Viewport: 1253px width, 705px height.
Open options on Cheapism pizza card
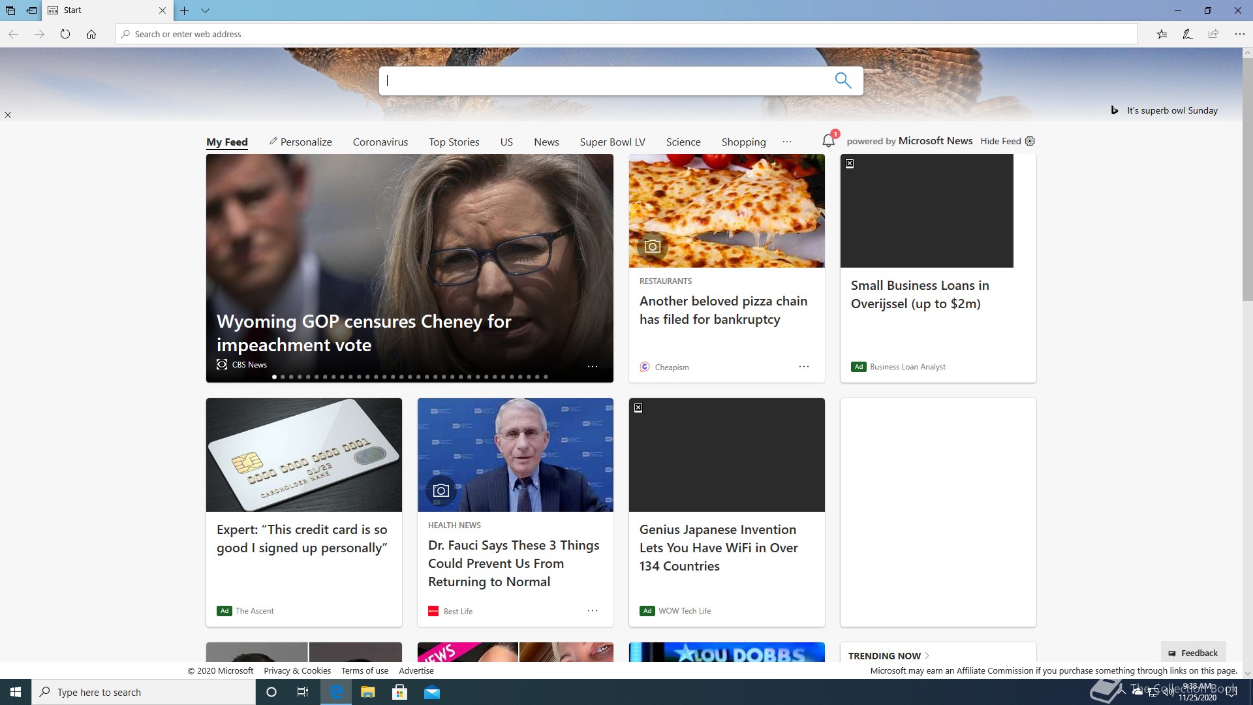804,366
